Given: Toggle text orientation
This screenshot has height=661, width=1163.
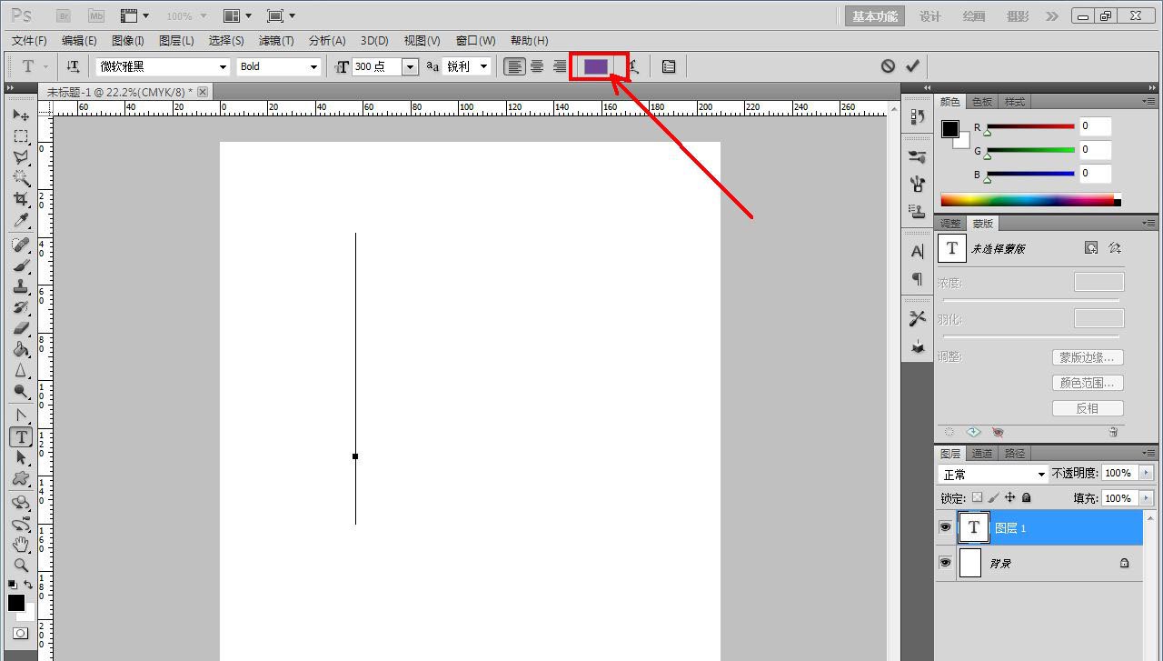Looking at the screenshot, I should tap(73, 66).
